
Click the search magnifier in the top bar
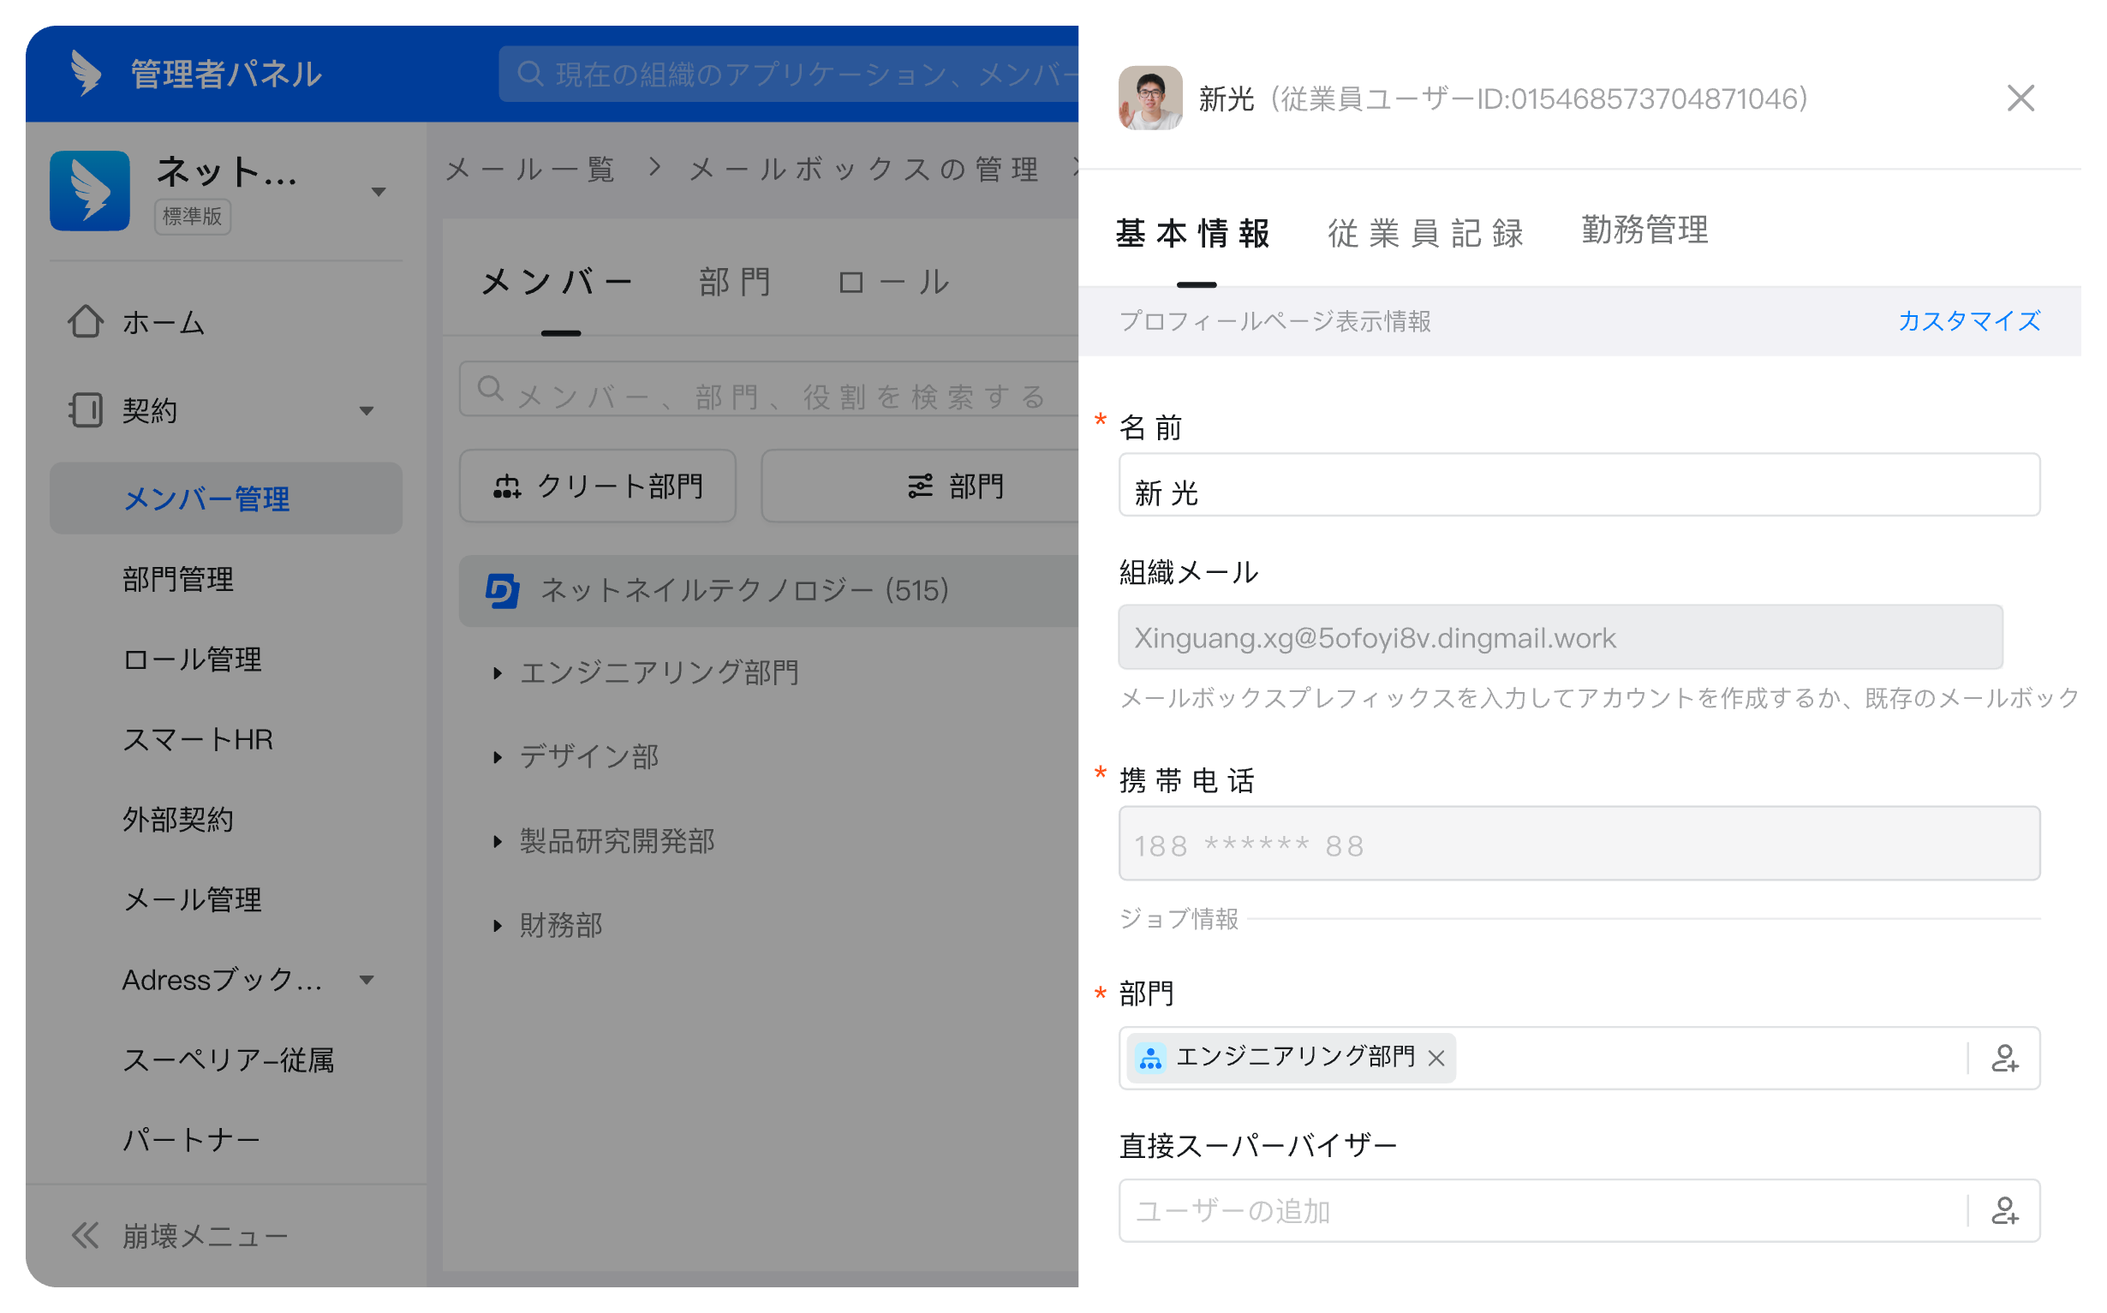[x=531, y=74]
